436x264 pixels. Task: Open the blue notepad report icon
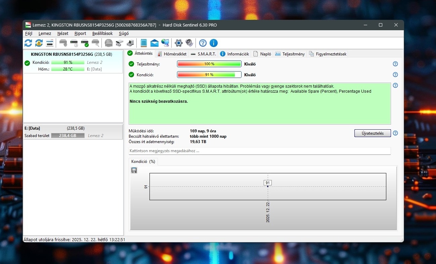pyautogui.click(x=144, y=43)
